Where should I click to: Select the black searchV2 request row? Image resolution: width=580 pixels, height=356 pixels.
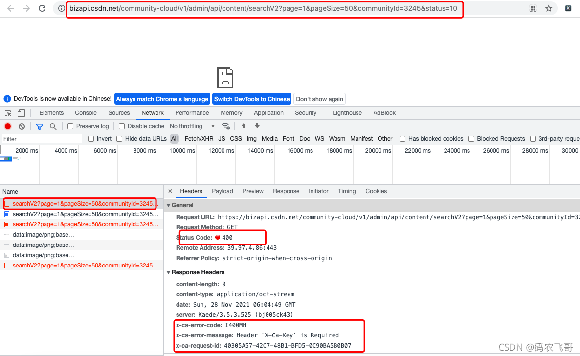click(81, 214)
